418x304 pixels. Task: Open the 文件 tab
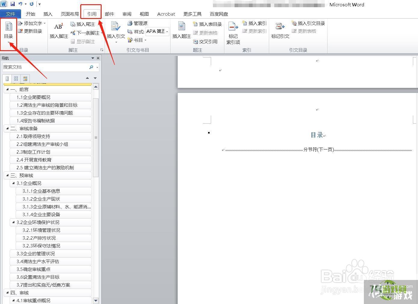click(11, 14)
